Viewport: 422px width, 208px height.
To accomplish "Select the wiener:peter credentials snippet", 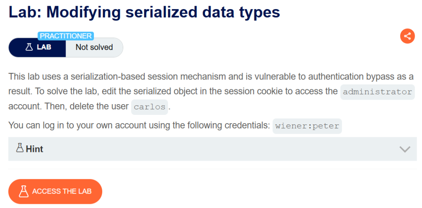I will point(307,126).
